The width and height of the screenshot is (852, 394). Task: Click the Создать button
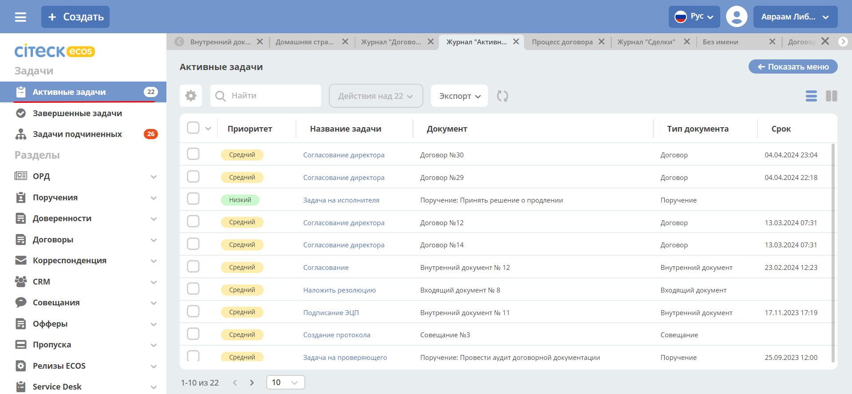[x=75, y=17]
